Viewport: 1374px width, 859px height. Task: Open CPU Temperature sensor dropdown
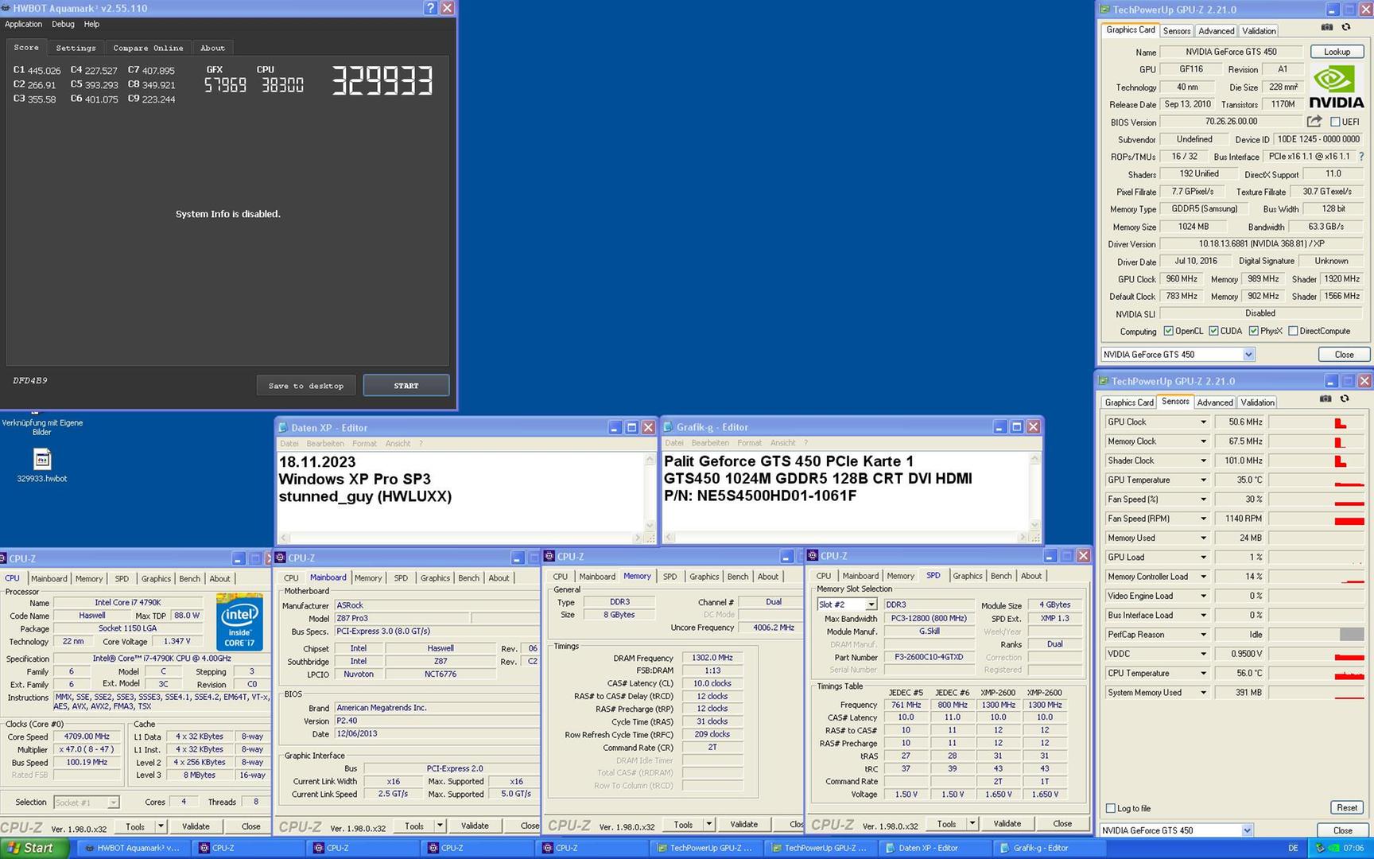1203,674
